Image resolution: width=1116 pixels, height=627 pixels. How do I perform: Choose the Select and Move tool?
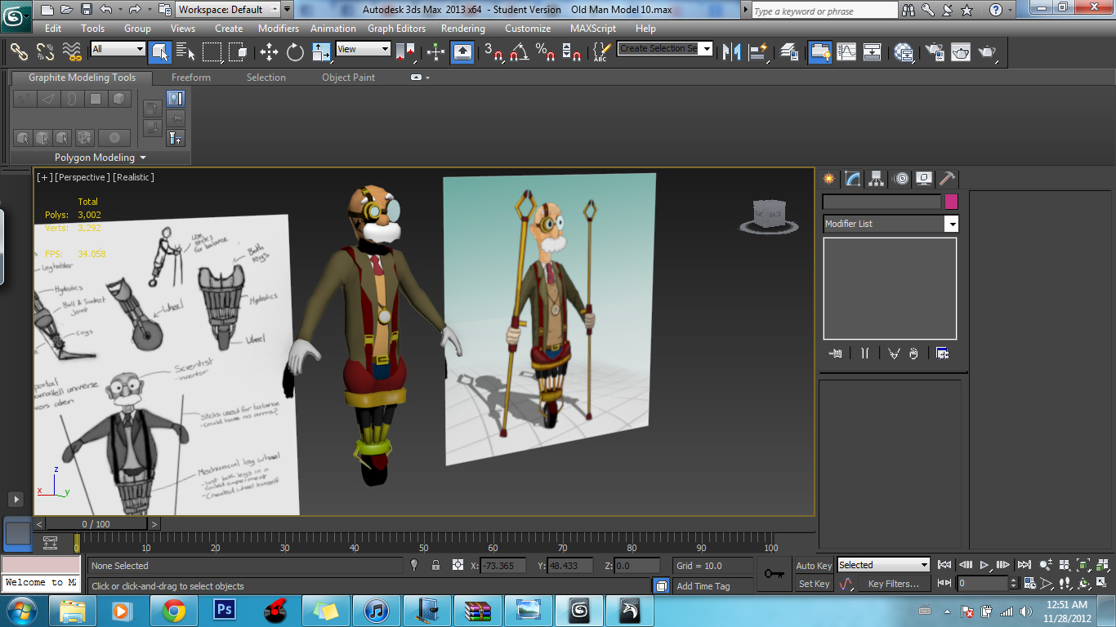point(269,52)
